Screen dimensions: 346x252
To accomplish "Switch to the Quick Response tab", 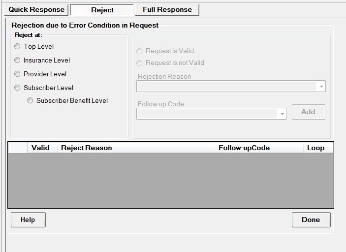I will [36, 10].
